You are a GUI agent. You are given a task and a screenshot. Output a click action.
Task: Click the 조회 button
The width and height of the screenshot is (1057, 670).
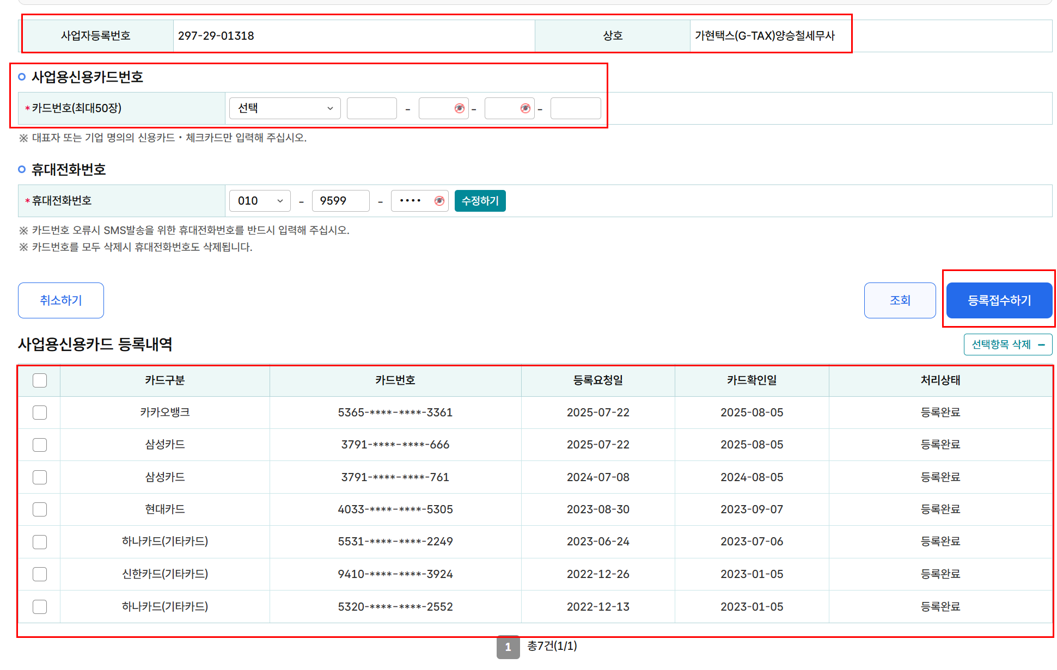tap(900, 300)
